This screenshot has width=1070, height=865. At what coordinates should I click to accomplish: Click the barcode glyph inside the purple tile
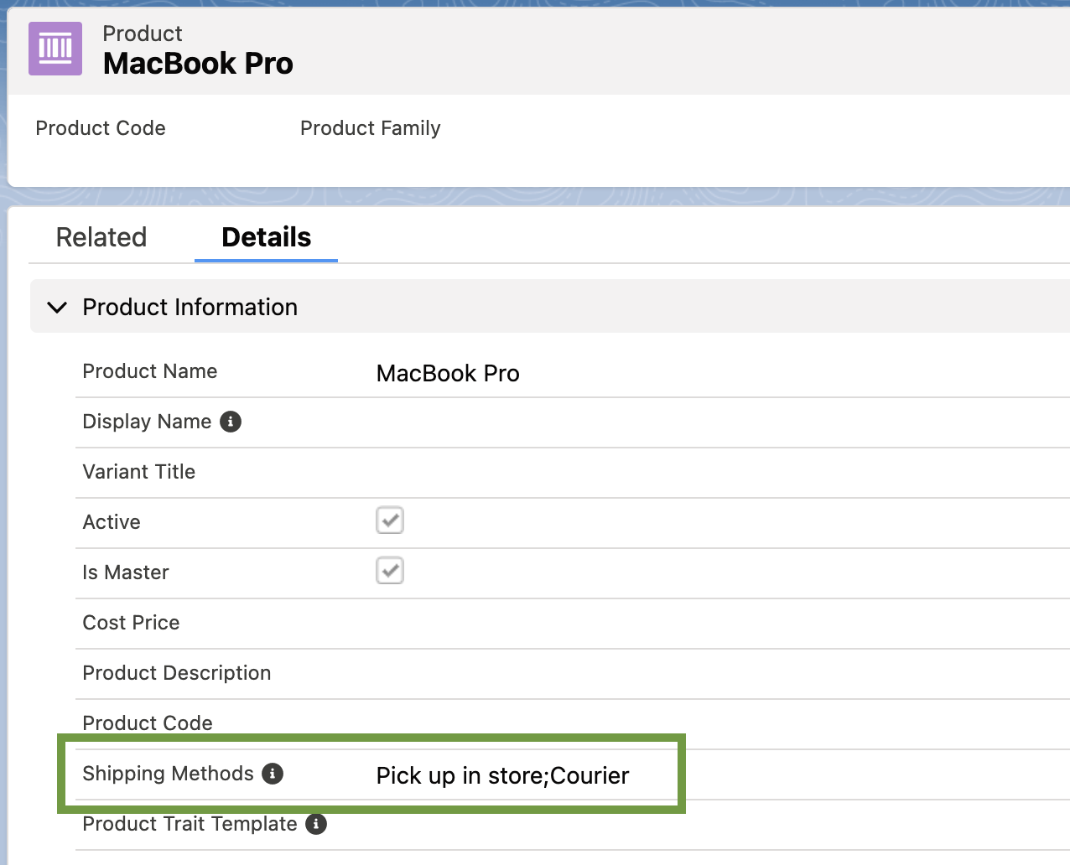[55, 49]
